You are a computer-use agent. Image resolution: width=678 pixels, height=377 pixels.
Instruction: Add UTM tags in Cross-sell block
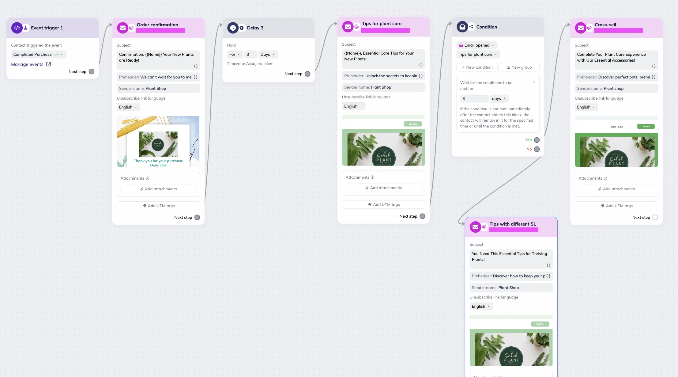tap(616, 206)
